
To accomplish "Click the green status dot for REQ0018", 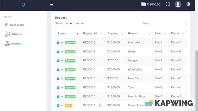I will click(x=62, y=43).
